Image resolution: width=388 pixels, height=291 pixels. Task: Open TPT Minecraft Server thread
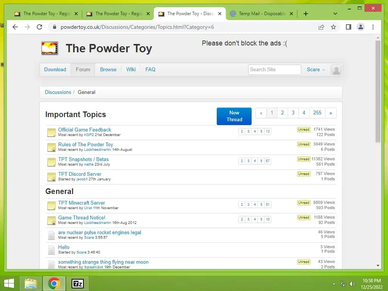82,203
